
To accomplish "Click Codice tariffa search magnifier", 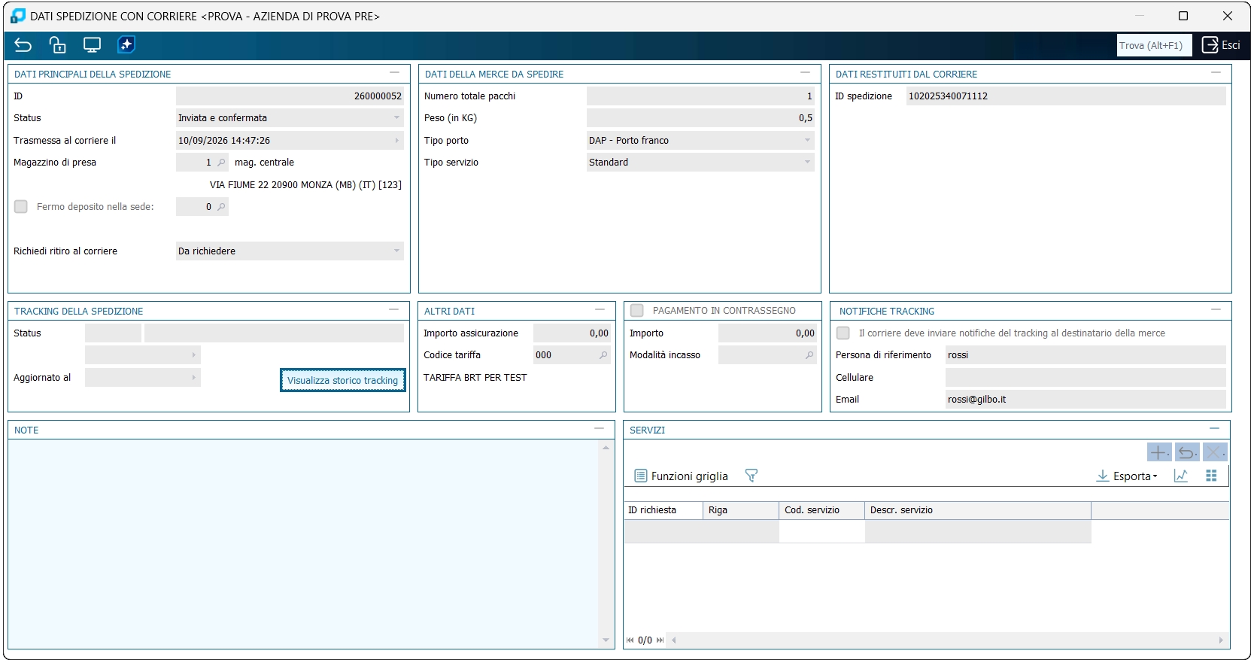I will pos(603,355).
